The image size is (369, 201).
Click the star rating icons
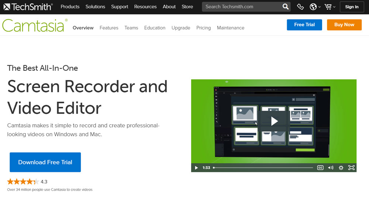click(23, 181)
